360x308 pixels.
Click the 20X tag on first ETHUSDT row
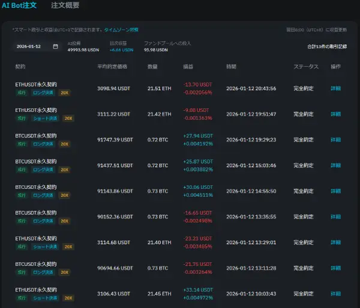(65, 93)
